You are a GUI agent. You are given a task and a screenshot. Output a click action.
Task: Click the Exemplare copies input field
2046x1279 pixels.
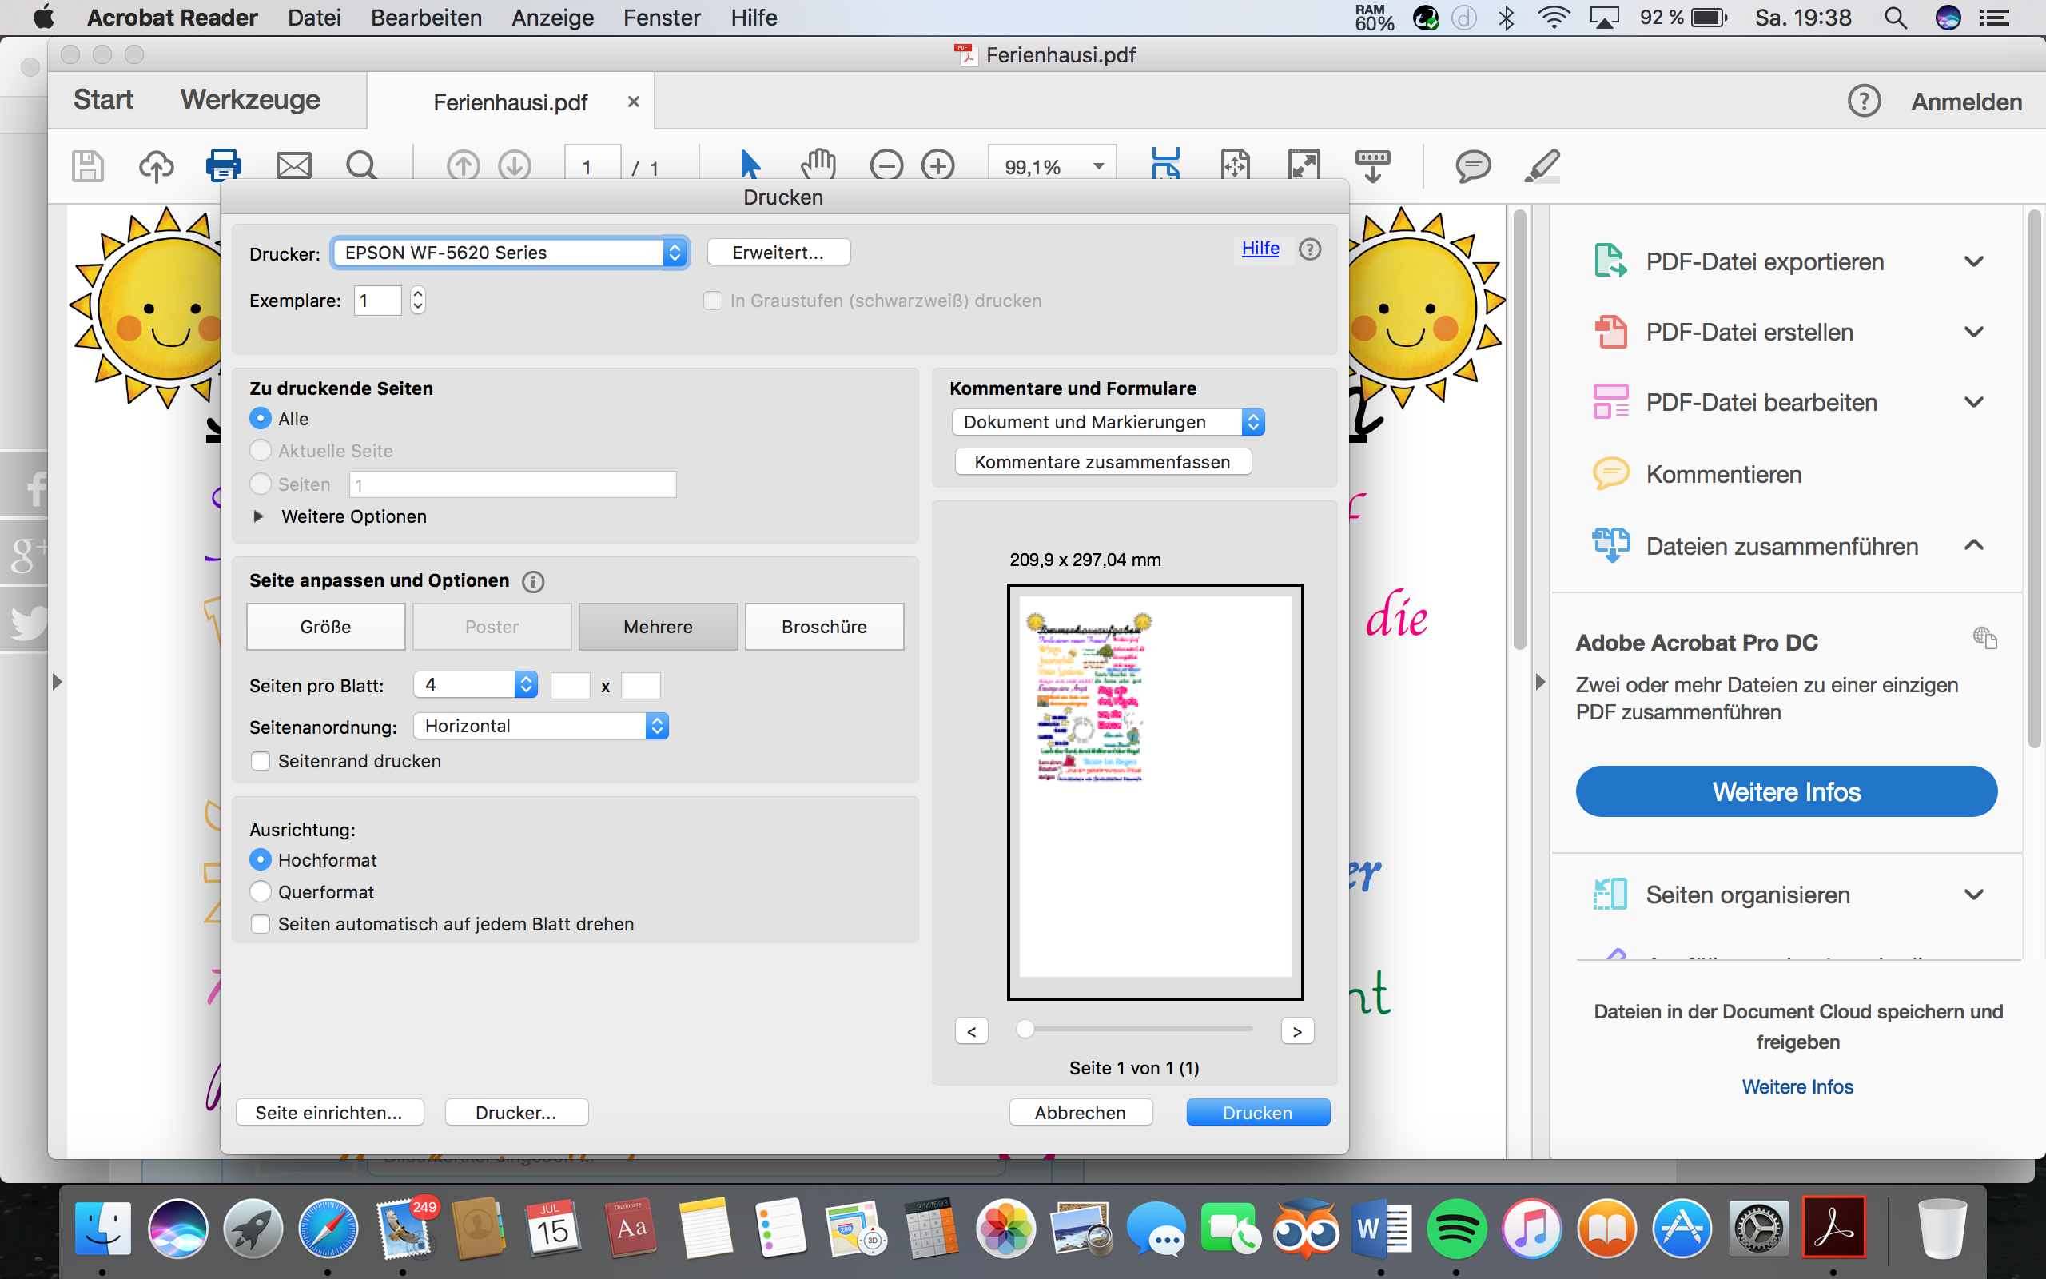tap(377, 301)
